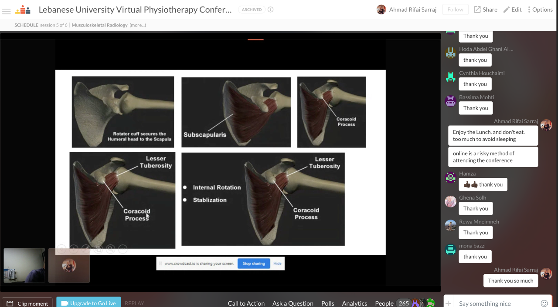Screen dimensions: 558x307
Task: Toggle the Follow button
Action: pos(455,10)
